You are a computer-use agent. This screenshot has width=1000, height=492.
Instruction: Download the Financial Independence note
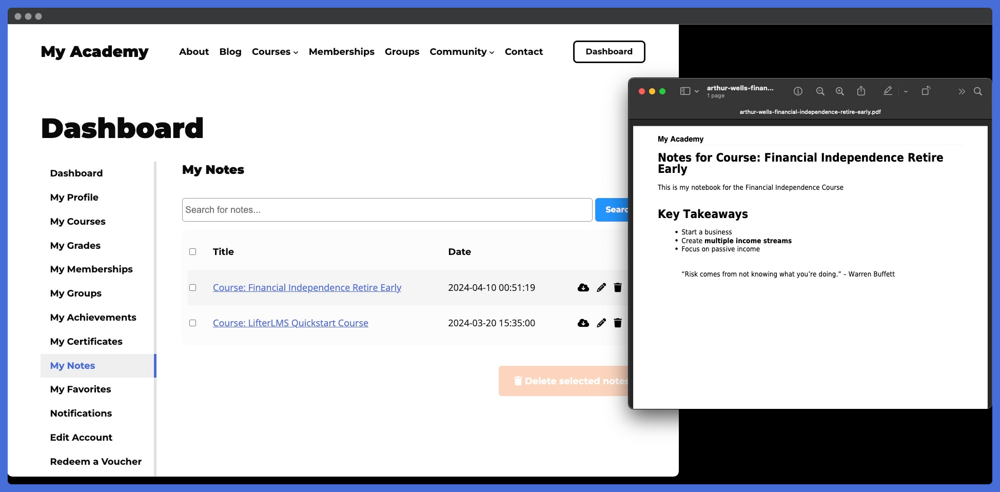(x=583, y=287)
